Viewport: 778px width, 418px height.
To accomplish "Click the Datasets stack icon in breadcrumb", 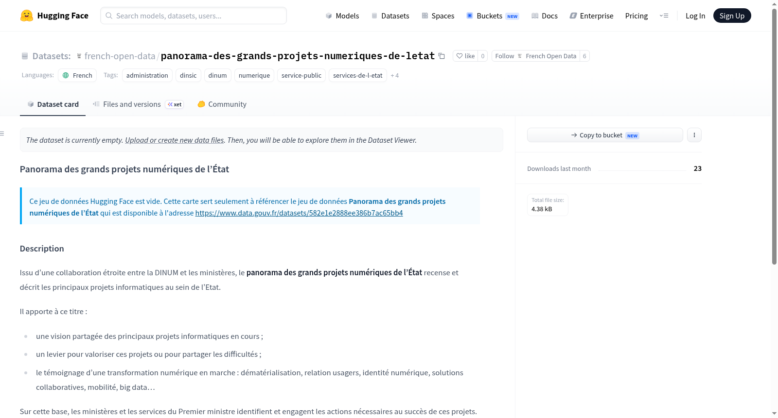I will [x=25, y=56].
